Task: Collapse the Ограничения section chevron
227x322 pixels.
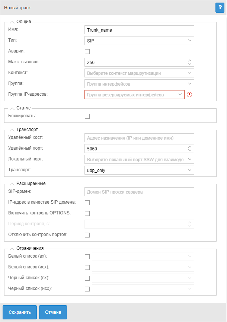Action: [12, 248]
